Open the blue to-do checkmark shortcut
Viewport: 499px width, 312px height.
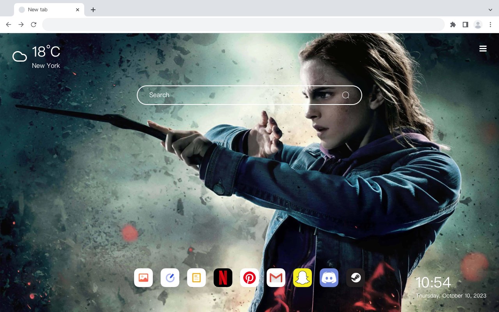click(x=170, y=278)
